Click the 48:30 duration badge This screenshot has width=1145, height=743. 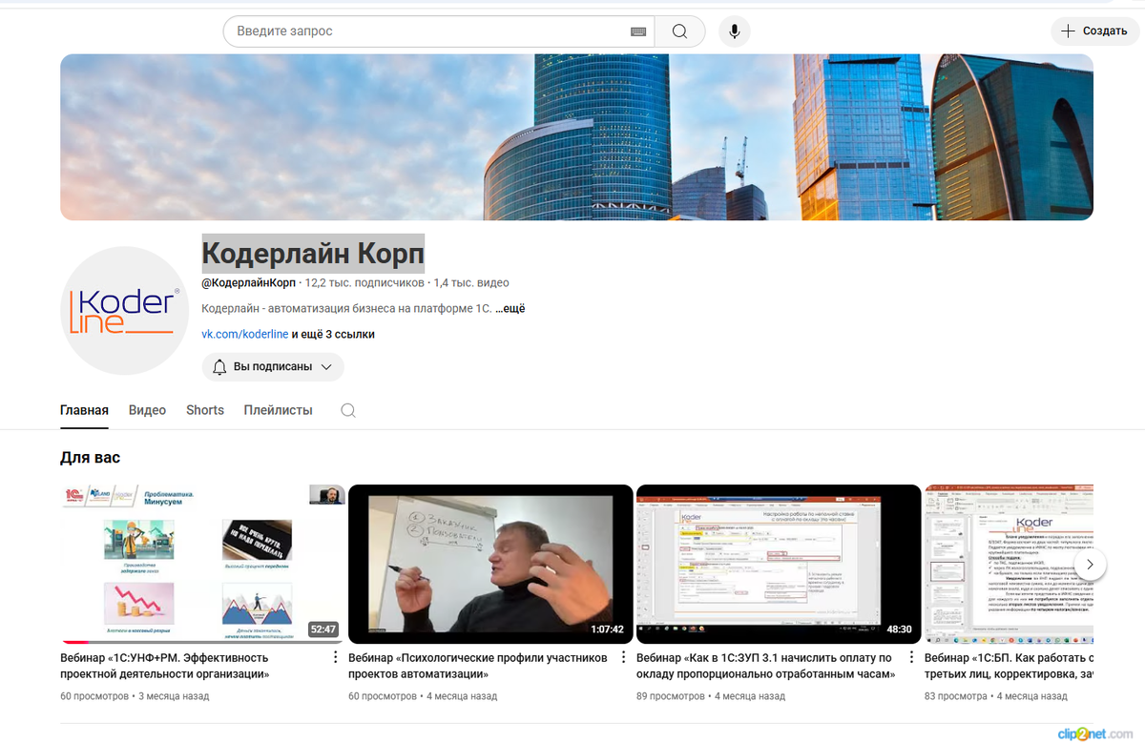point(900,629)
